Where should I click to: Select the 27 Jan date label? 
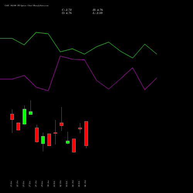[x=30, y=184]
